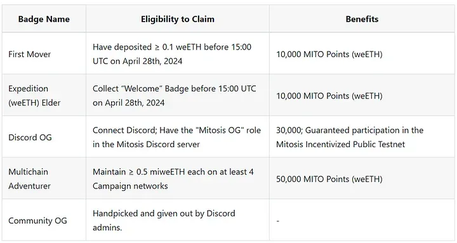Click the Eligibility to Claim header

pos(178,19)
